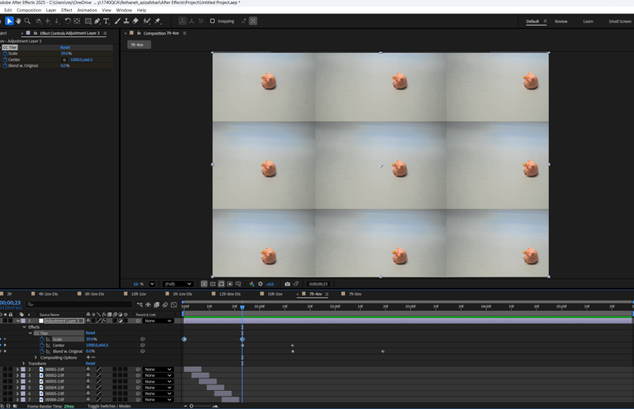Toggle Scale stopwatch in Effect Controls
Viewport: 634px width, 409px height.
5,54
